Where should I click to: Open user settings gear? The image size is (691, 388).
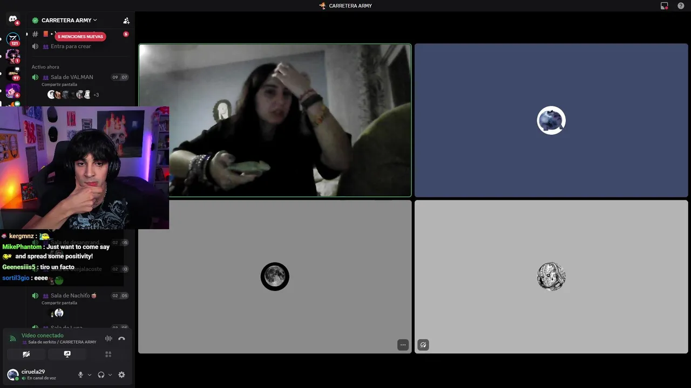[121, 375]
